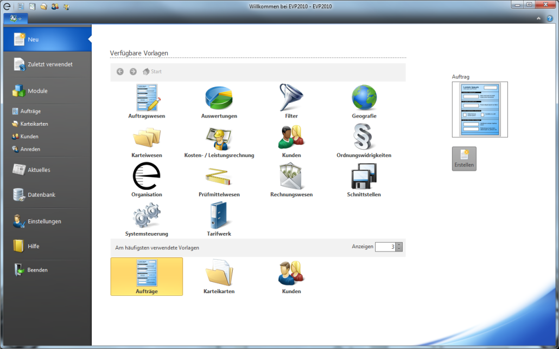Decrease the Anzeigen count with down arrow

point(399,249)
